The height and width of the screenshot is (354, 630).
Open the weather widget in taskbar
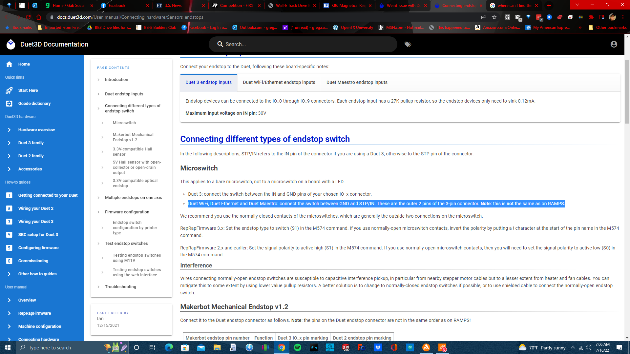click(542, 347)
